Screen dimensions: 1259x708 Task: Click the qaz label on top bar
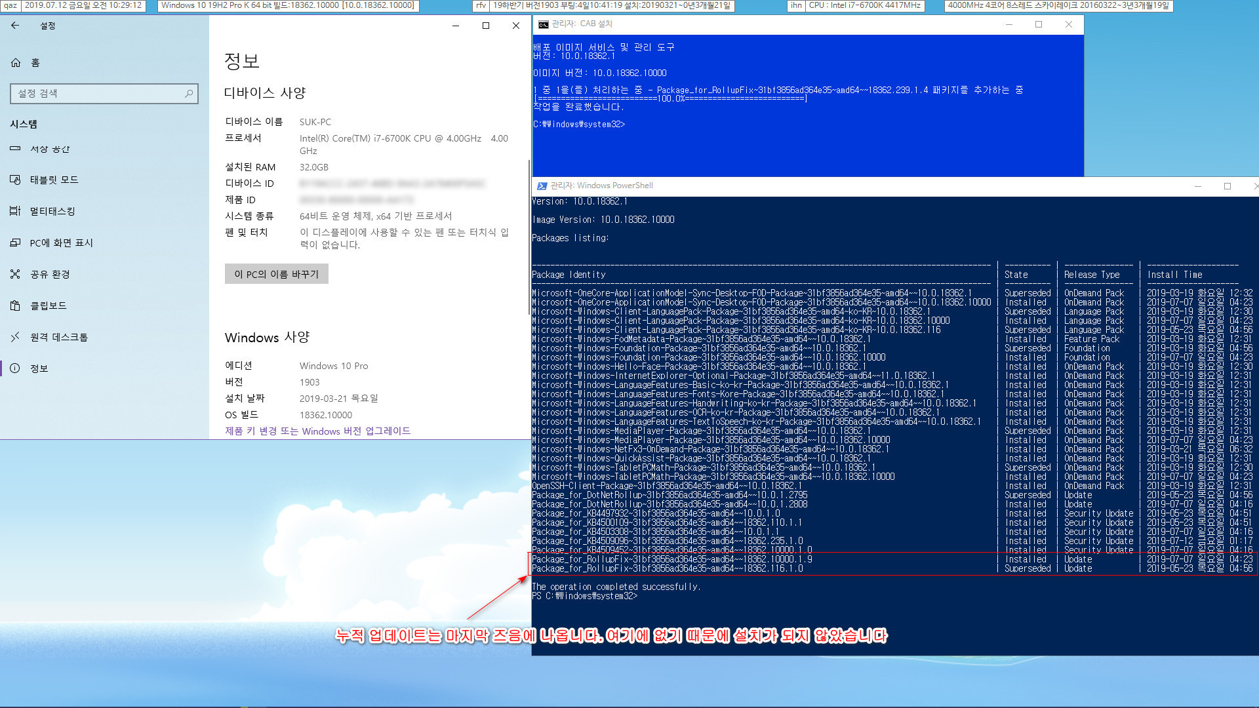[10, 5]
